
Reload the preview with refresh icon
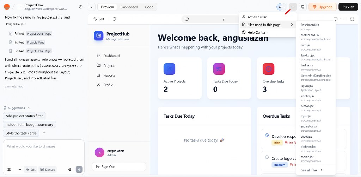(187, 19)
